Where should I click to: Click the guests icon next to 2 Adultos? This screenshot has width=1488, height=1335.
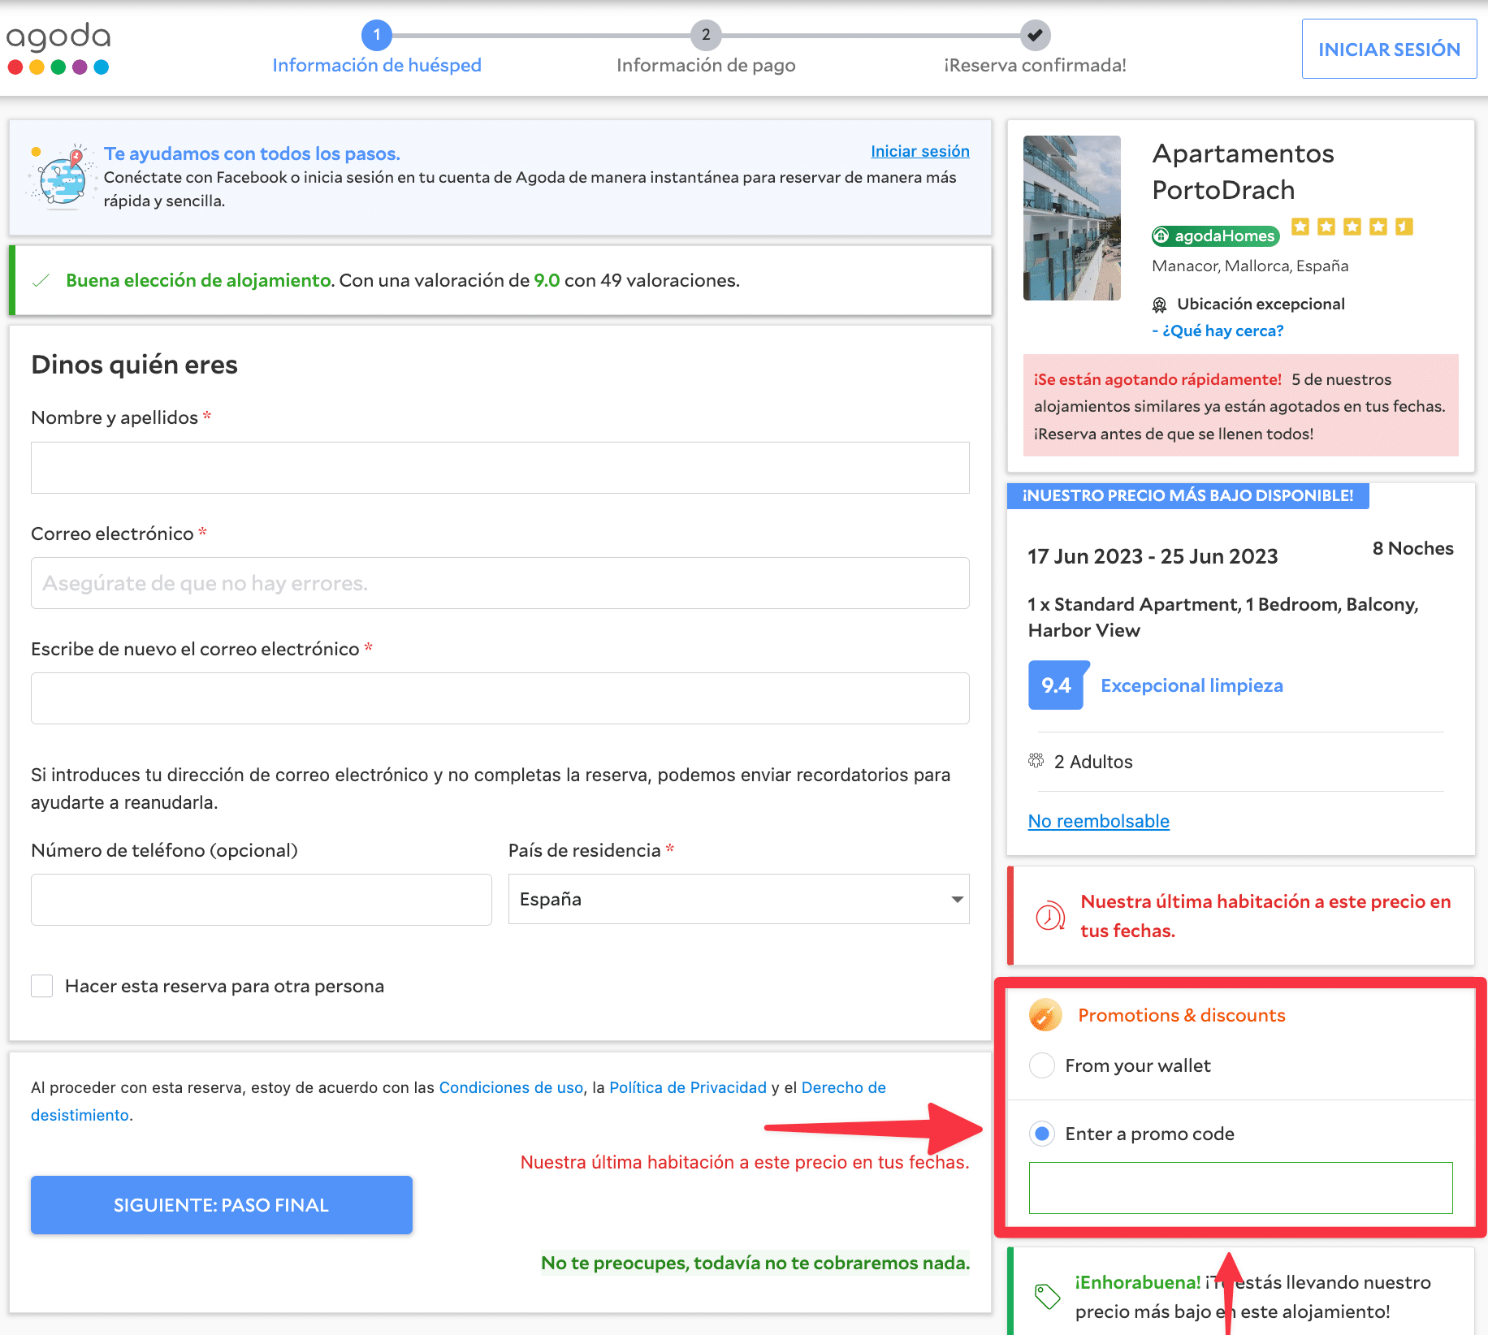(x=1036, y=762)
